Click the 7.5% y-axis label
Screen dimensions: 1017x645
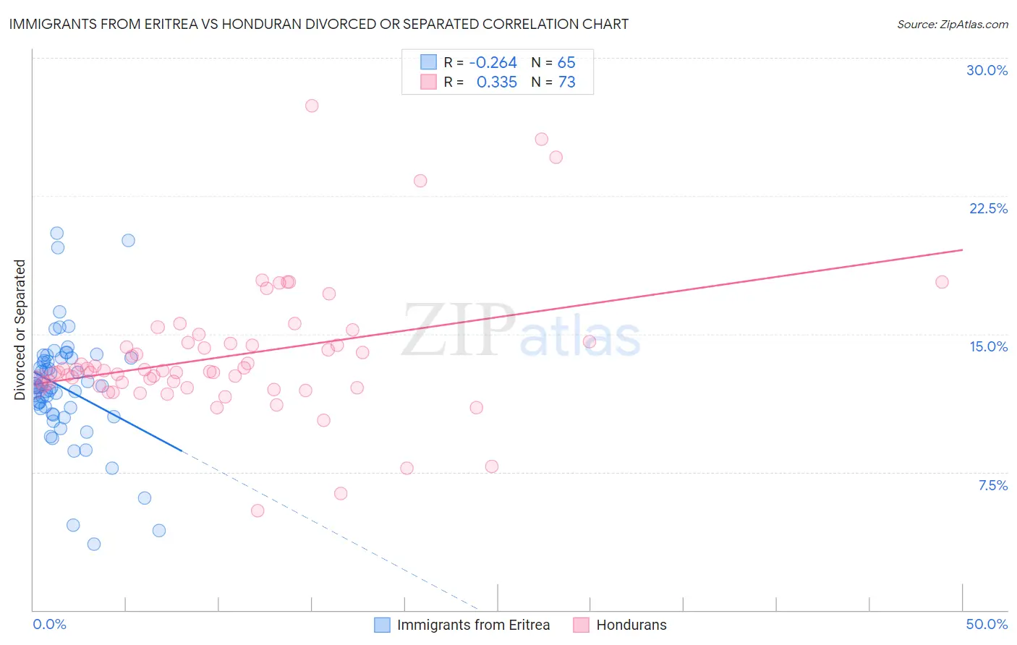tap(992, 485)
